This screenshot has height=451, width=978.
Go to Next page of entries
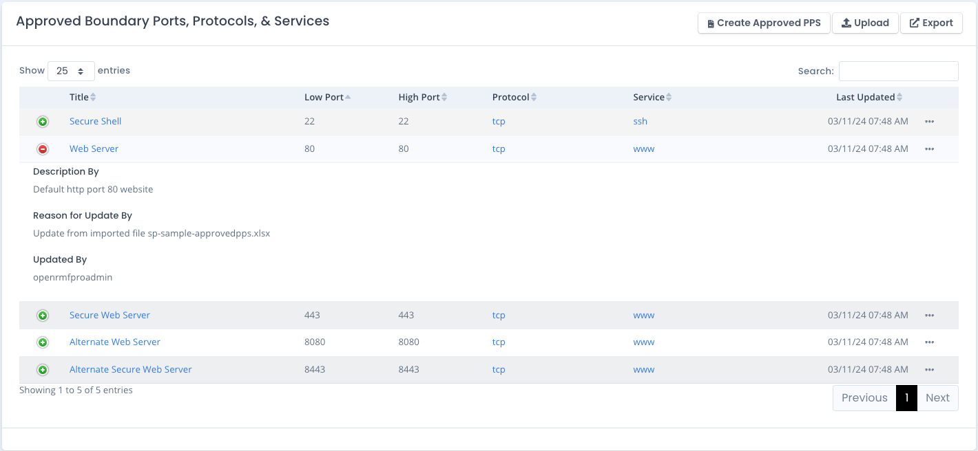937,398
